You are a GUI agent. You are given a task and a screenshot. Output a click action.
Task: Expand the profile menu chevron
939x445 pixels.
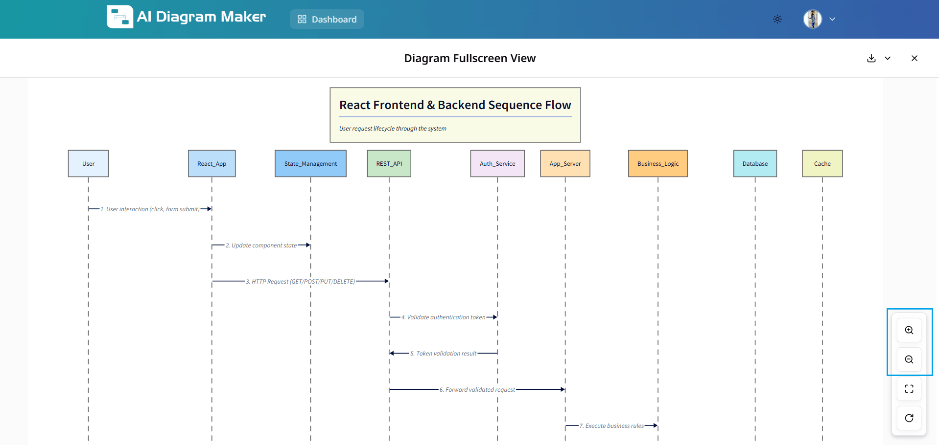coord(832,19)
